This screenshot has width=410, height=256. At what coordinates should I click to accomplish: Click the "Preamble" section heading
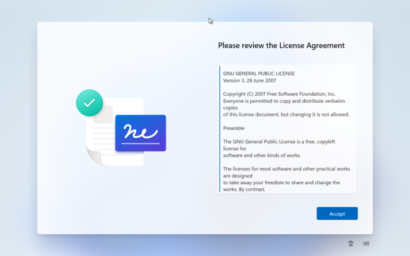coord(234,128)
